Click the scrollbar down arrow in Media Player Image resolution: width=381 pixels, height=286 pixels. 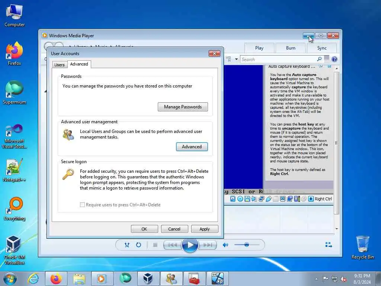pos(336,229)
